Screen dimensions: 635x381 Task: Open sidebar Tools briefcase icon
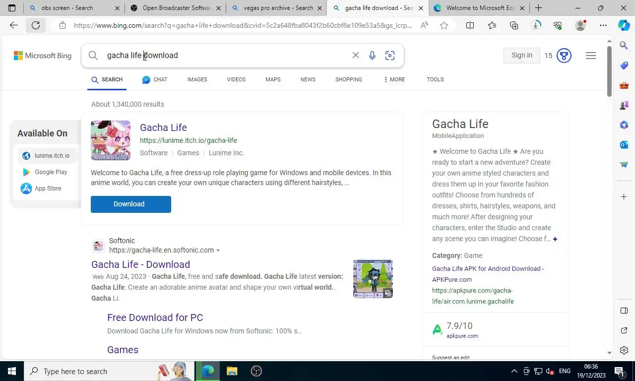(x=624, y=85)
